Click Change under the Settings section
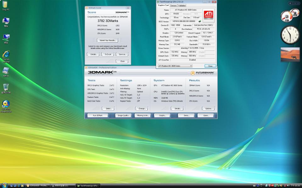This screenshot has width=302, height=188. point(142,108)
